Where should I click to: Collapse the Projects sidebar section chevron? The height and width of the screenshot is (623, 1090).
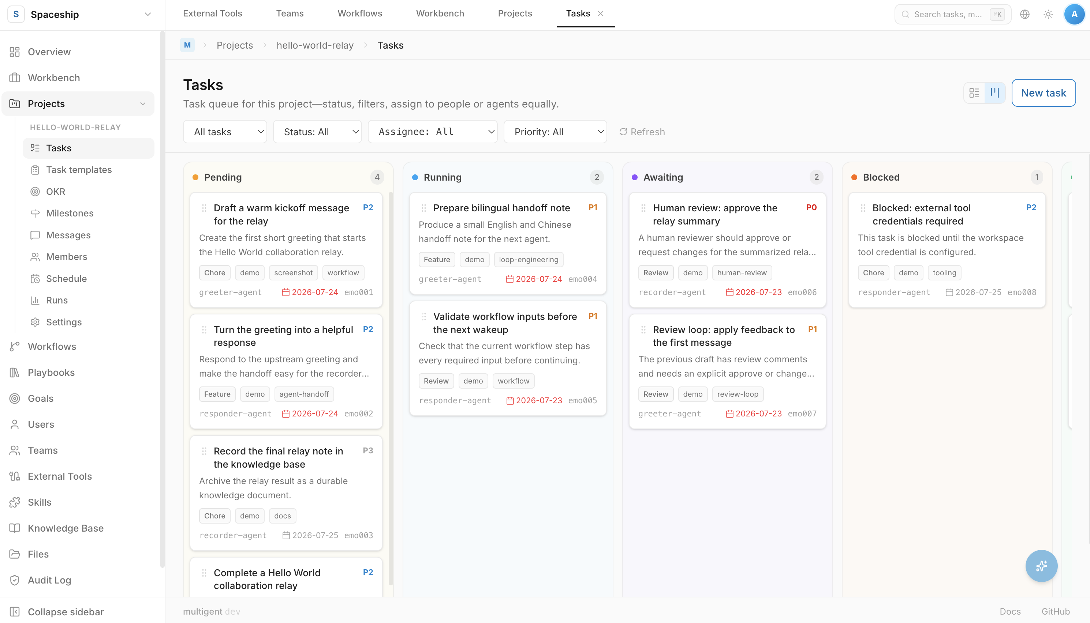coord(143,103)
